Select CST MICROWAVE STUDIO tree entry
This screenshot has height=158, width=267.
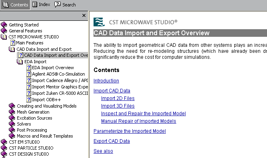click(34, 37)
